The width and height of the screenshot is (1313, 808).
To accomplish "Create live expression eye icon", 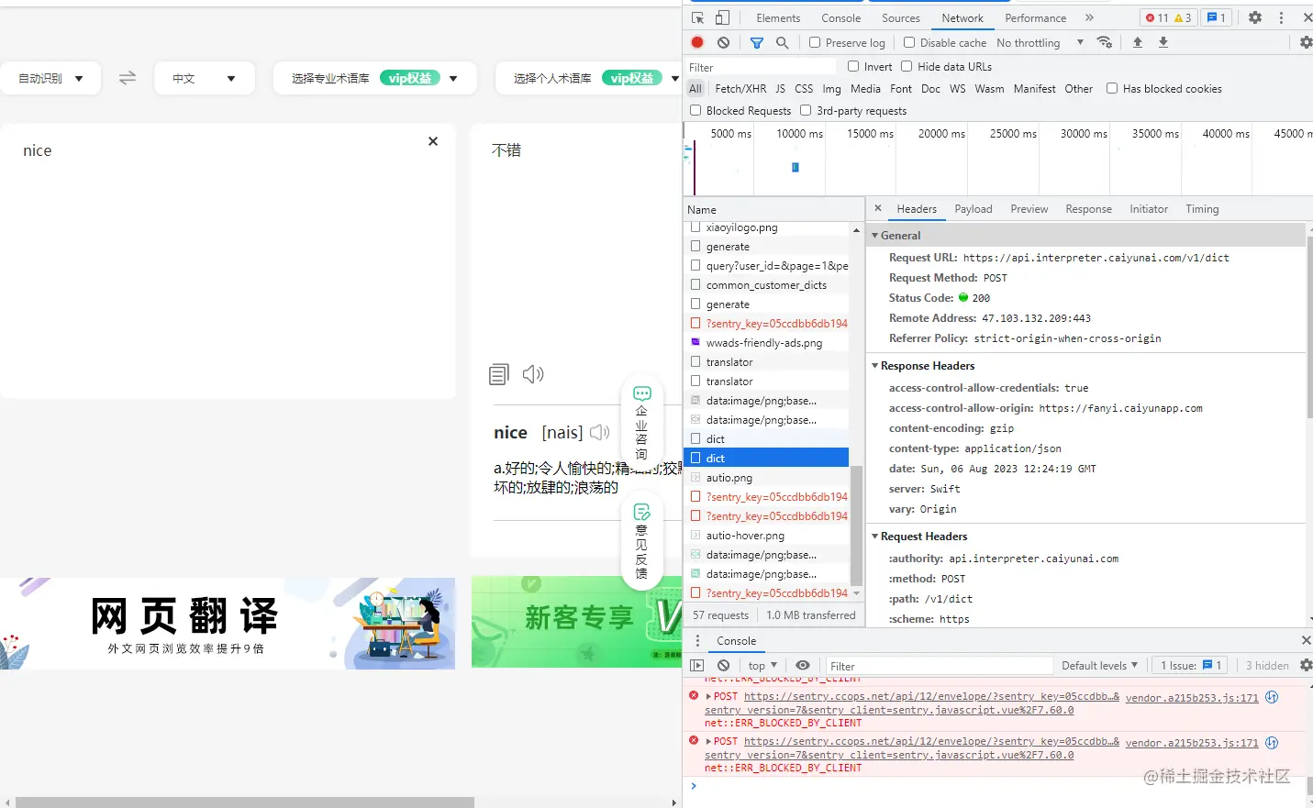I will click(x=803, y=666).
